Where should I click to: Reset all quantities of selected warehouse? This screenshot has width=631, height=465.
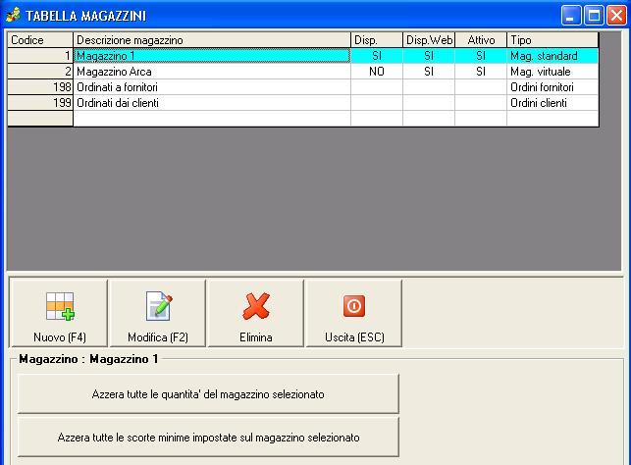(208, 393)
